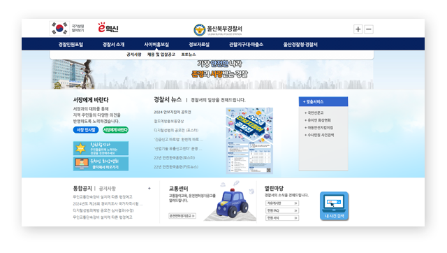The height and width of the screenshot is (253, 447).
Task: Click the 내 사건 검색 laptop icon
Action: [335, 206]
